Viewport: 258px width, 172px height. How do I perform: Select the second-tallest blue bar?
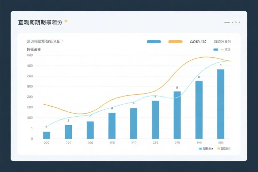[x=199, y=110]
